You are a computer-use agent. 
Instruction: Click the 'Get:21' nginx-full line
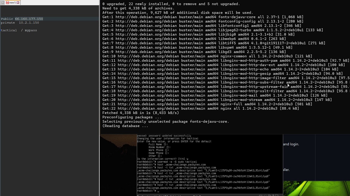[207, 104]
